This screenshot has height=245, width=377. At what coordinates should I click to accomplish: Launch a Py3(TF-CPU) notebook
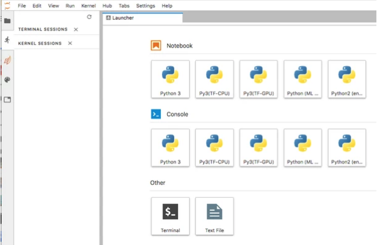[x=214, y=79]
